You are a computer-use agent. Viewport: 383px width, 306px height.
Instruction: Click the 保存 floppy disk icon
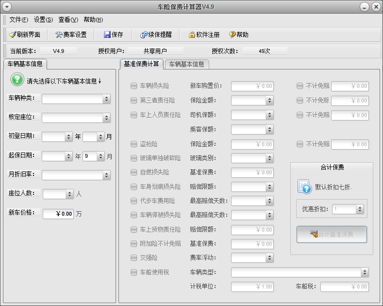pos(107,34)
